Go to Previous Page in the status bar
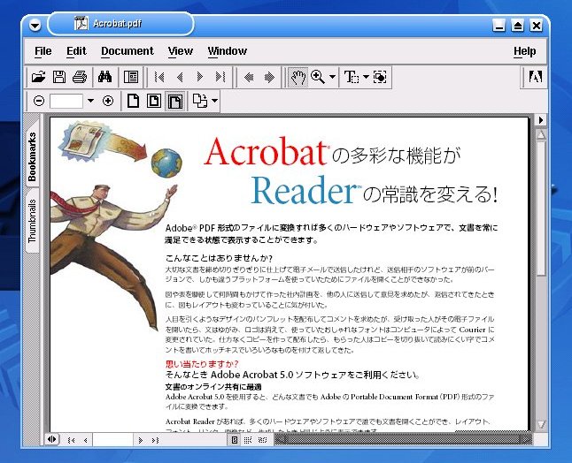572x463 pixels. tap(85, 440)
